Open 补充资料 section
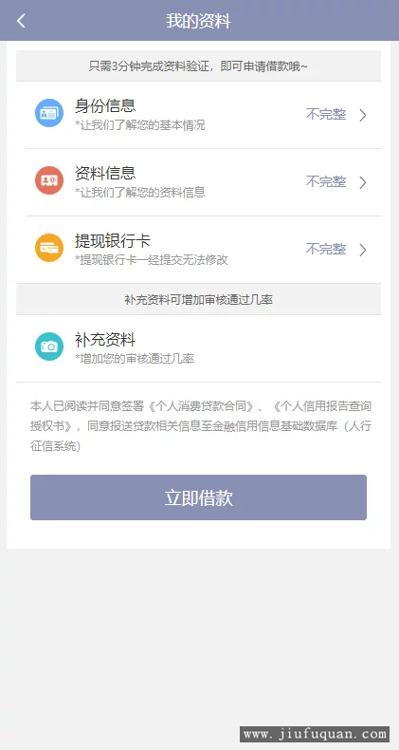 198,348
